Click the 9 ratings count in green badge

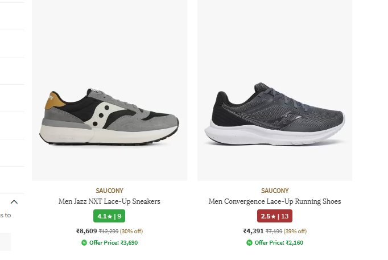click(x=119, y=217)
